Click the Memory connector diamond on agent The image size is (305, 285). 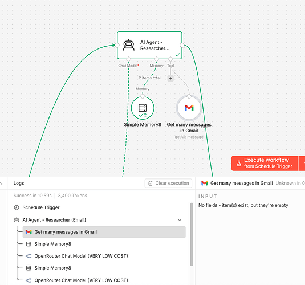point(157,59)
